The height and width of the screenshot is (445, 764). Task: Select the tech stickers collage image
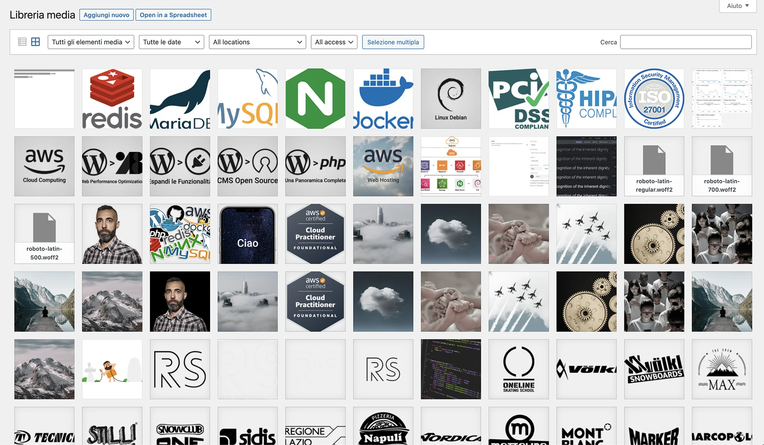click(x=180, y=234)
